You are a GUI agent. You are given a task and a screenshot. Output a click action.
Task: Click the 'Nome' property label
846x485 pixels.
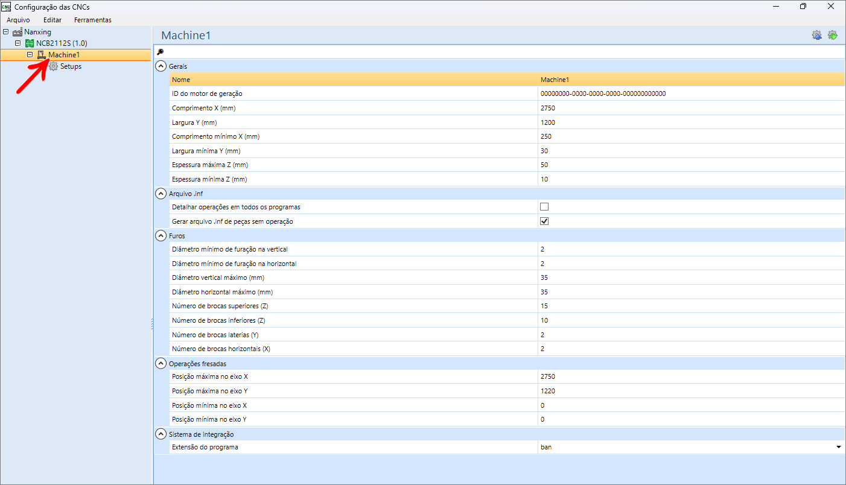click(181, 80)
